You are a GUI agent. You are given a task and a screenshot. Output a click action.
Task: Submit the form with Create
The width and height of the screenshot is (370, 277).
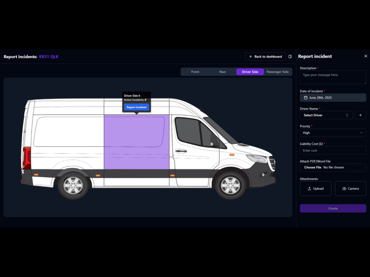tap(333, 208)
